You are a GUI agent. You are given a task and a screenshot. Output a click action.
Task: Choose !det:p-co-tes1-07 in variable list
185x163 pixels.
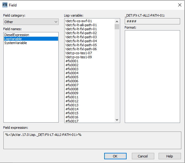pos(78,53)
